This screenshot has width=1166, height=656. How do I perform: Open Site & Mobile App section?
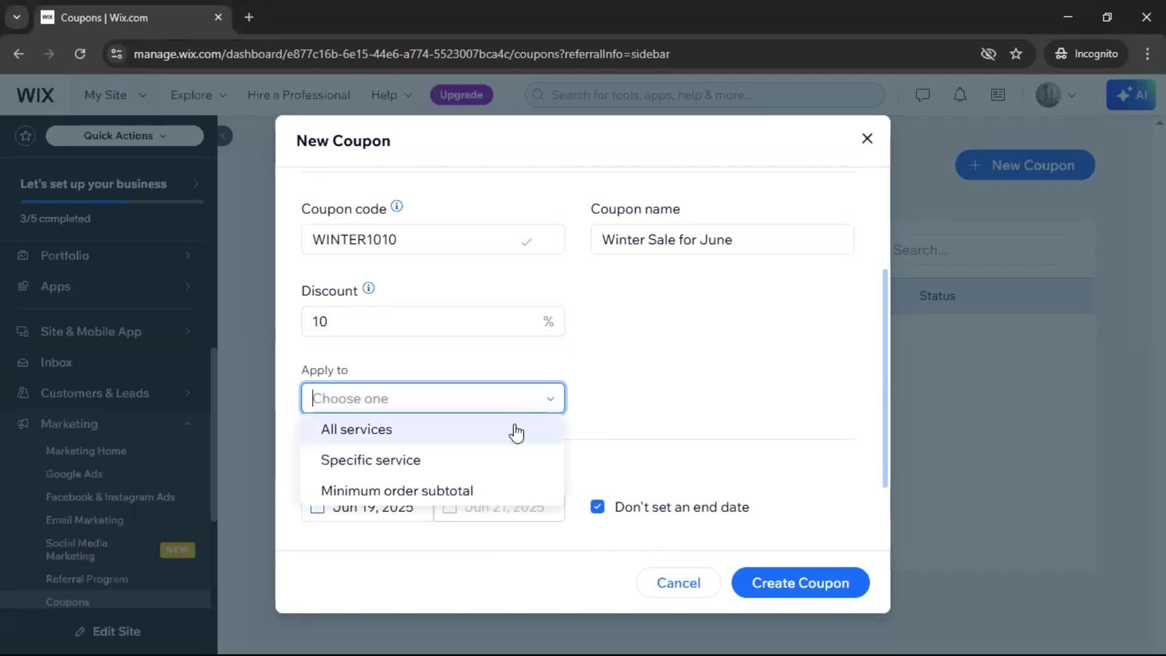[105, 332]
